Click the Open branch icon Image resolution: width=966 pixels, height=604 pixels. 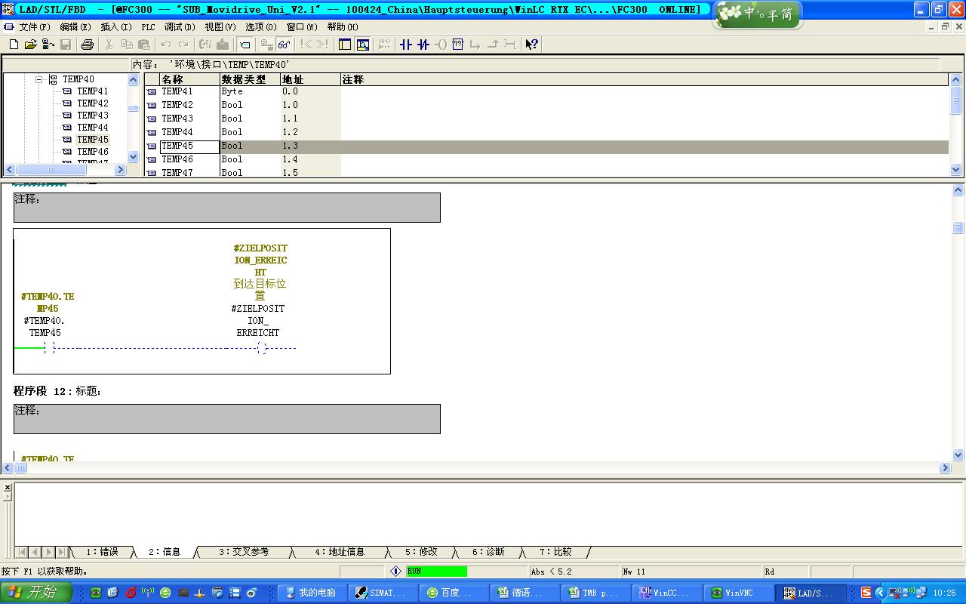(475, 45)
